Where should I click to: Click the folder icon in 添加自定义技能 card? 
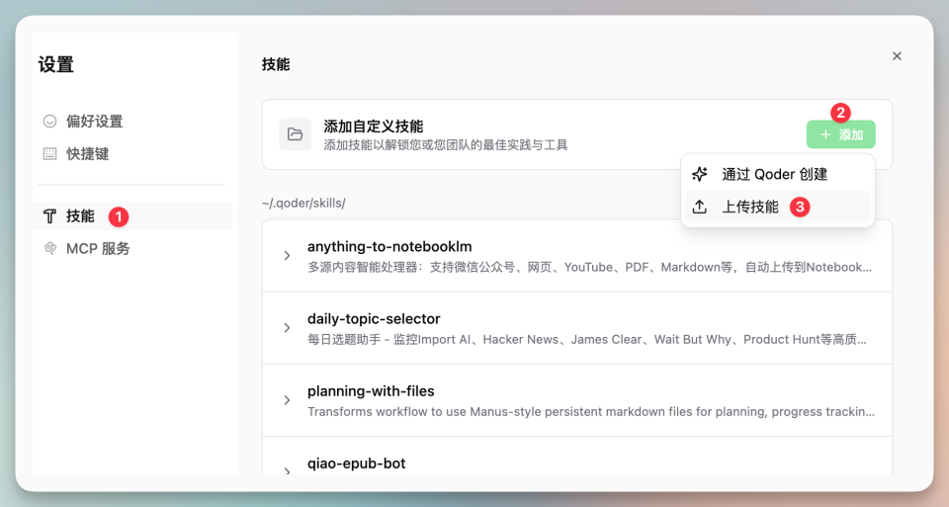point(295,134)
